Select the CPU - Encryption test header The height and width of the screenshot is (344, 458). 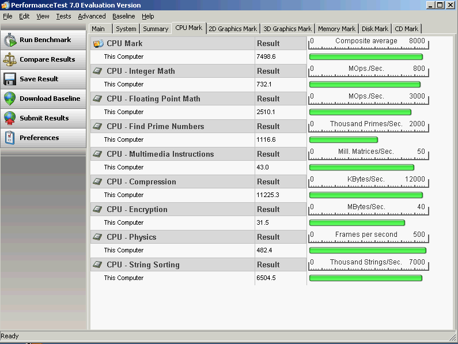(x=137, y=209)
